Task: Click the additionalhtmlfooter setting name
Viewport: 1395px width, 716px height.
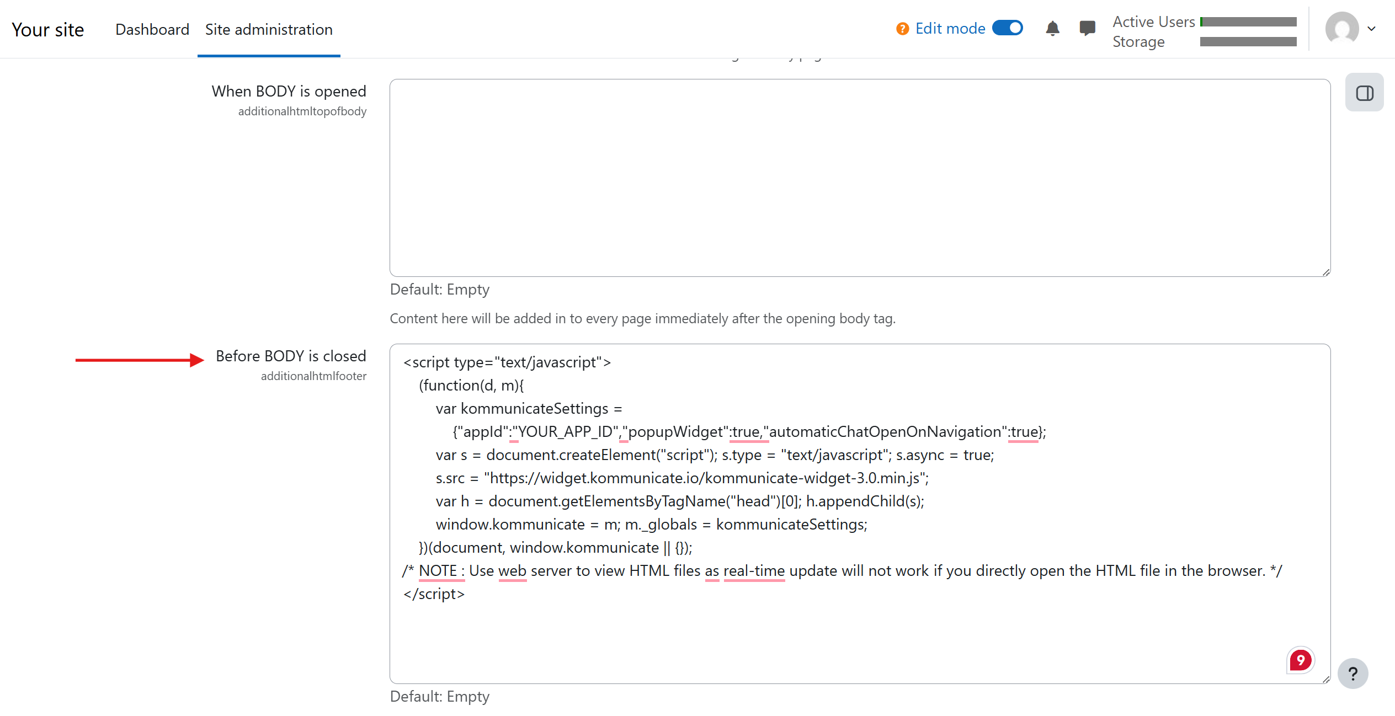Action: point(313,376)
